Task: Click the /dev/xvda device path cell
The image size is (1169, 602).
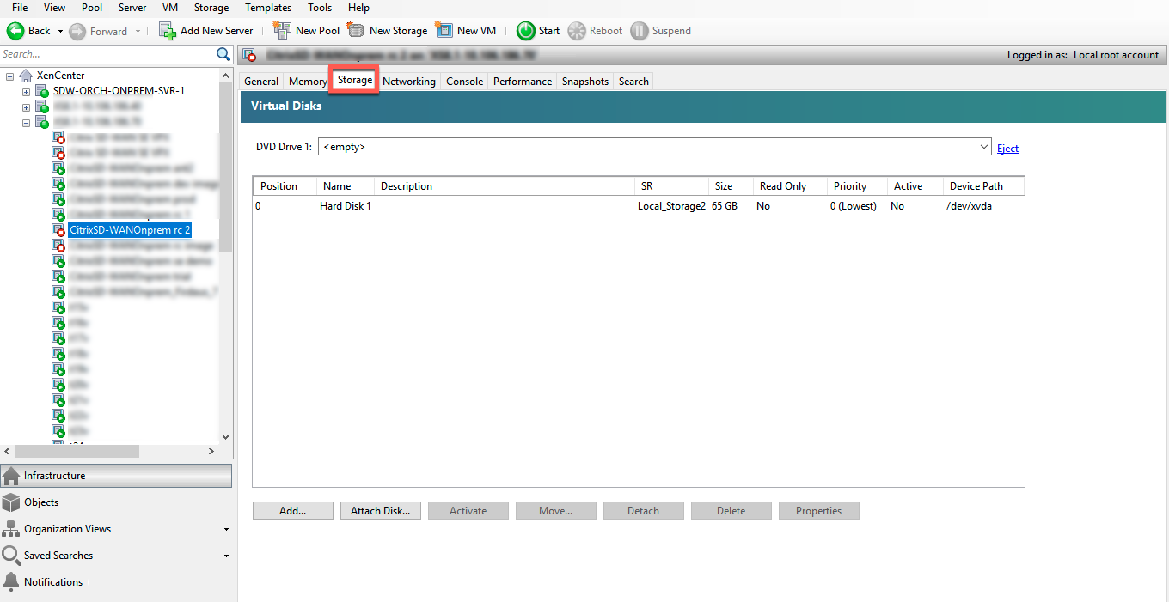Action: pos(969,206)
